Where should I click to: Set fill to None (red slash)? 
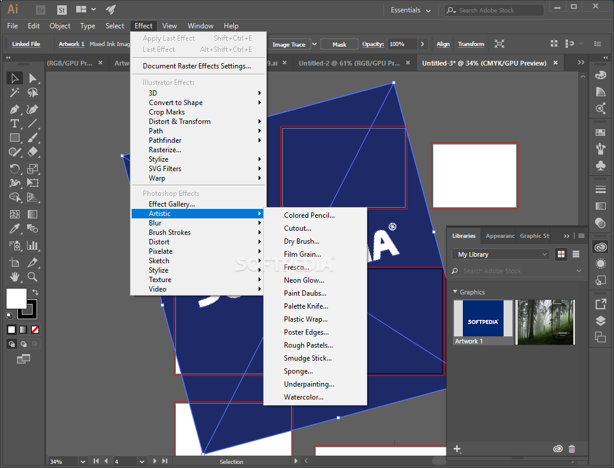(x=35, y=329)
